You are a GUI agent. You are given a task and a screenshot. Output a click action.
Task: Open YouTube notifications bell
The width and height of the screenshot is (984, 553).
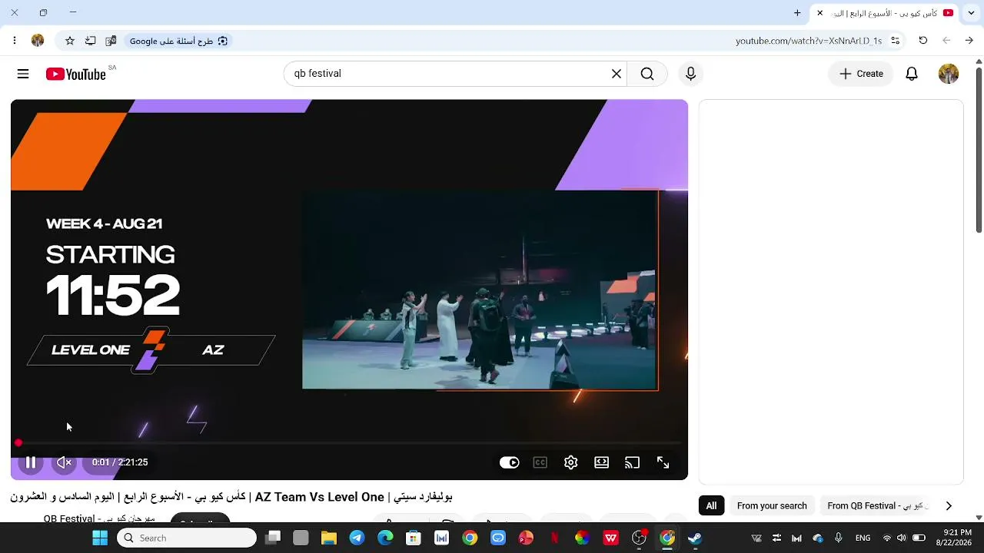[912, 74]
